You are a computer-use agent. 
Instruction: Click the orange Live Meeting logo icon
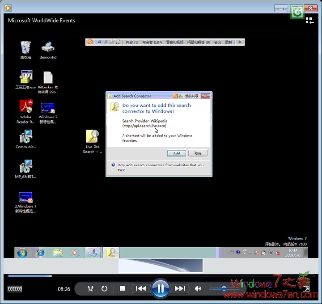90,42
